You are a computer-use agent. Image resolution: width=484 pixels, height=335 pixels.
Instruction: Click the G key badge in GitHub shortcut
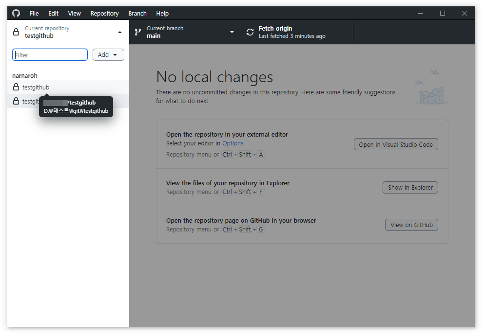coord(261,229)
